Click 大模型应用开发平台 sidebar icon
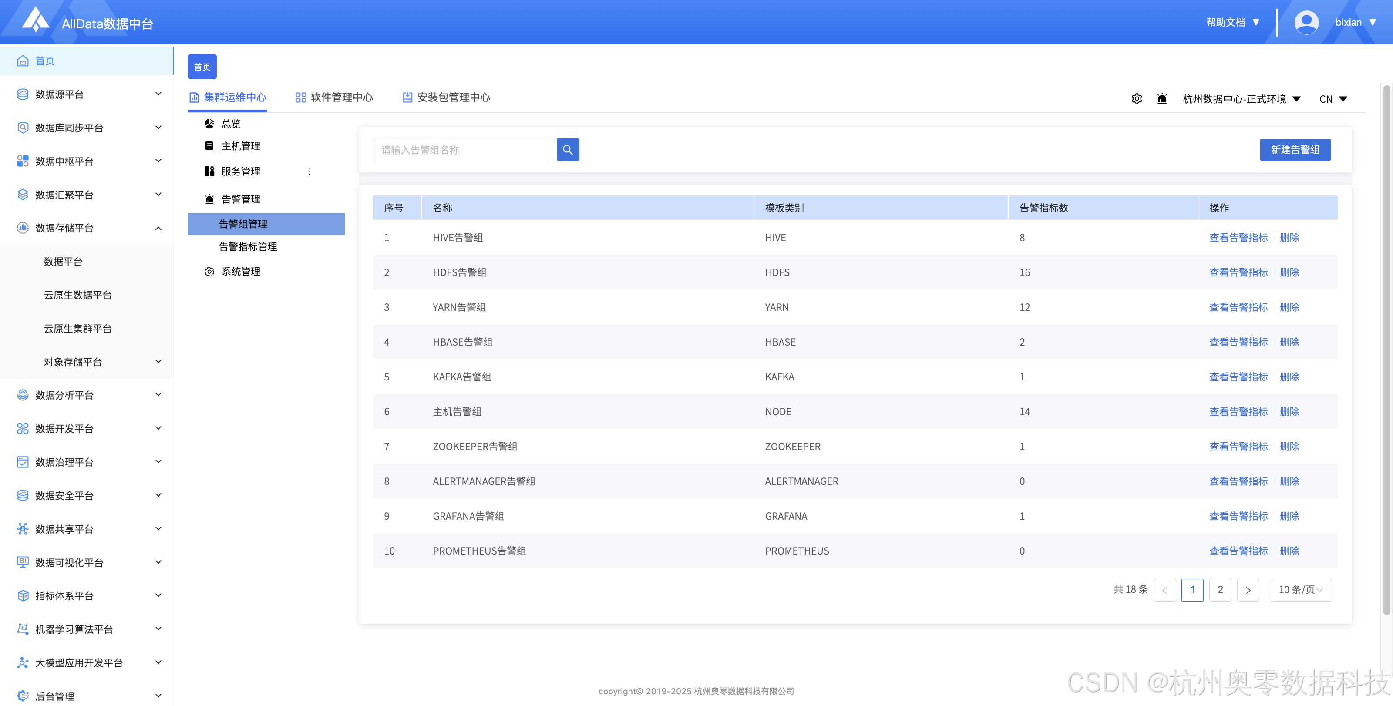1393x706 pixels. click(x=23, y=663)
